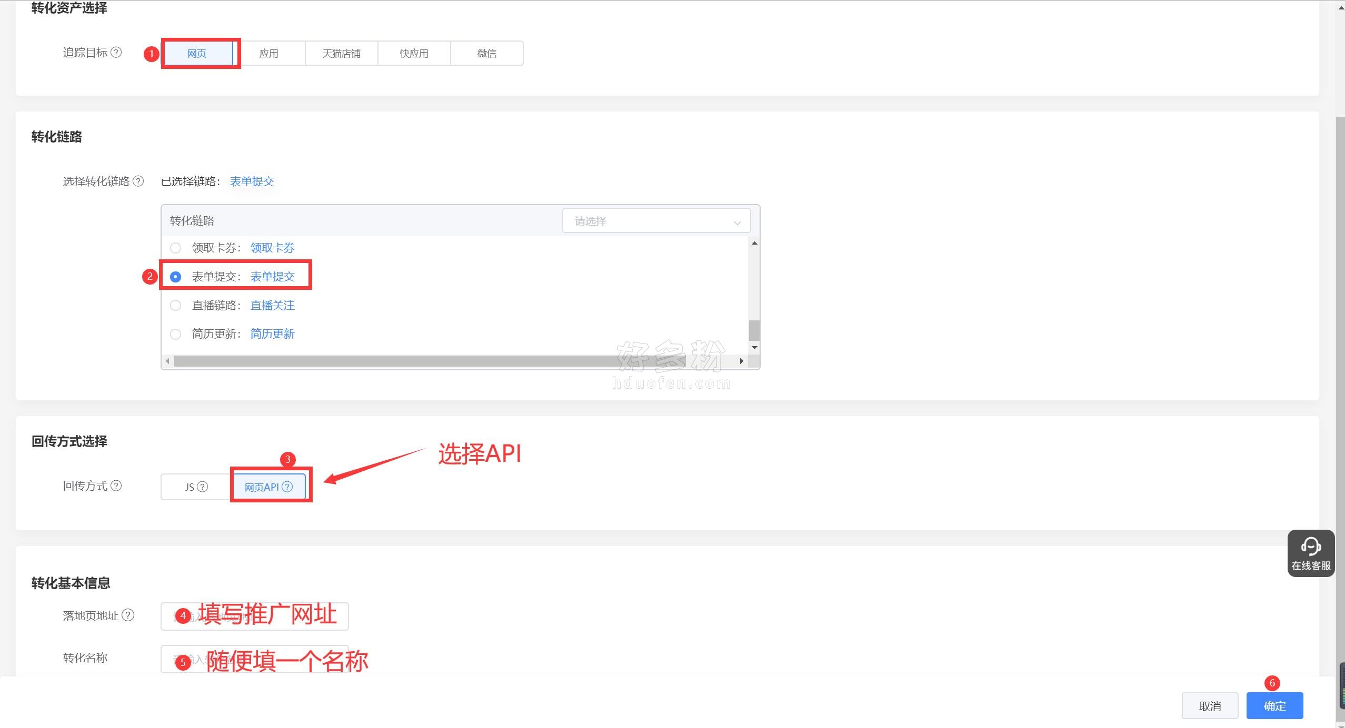Screen dimensions: 1345x728
Task: Switch tracking target to 天猫店铺
Action: (x=342, y=53)
